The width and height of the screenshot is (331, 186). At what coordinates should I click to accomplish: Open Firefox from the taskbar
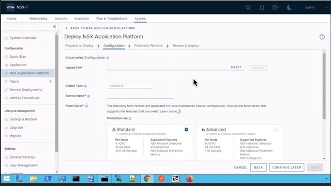click(x=190, y=179)
